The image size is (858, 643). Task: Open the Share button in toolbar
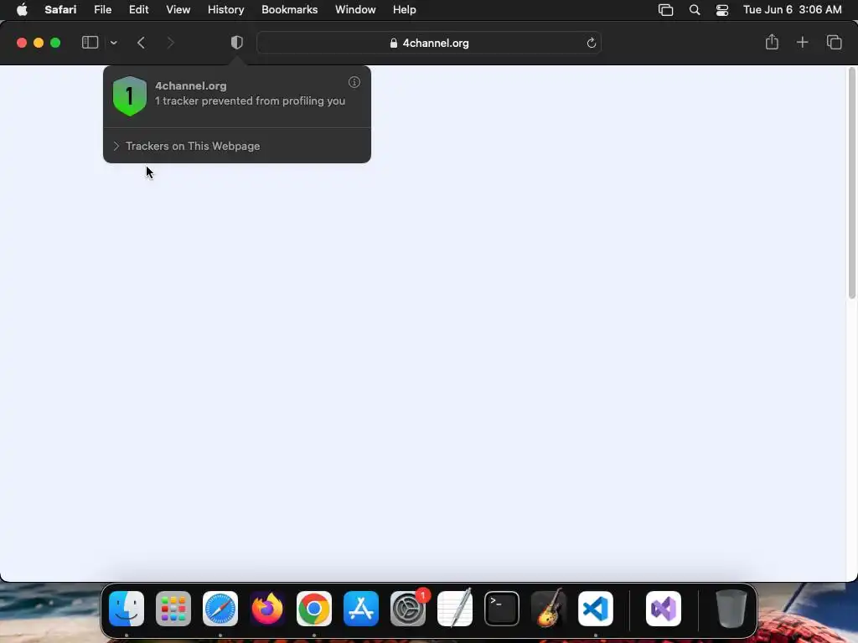coord(772,42)
